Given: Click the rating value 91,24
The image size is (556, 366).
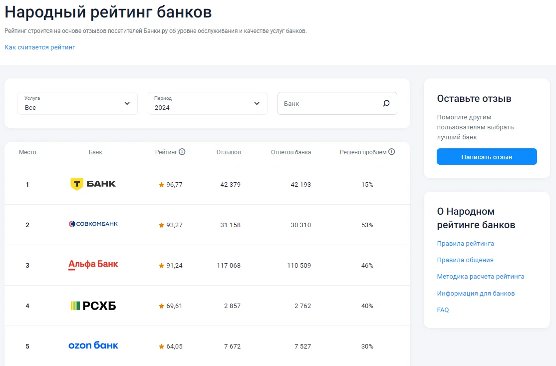Looking at the screenshot, I should 175,265.
